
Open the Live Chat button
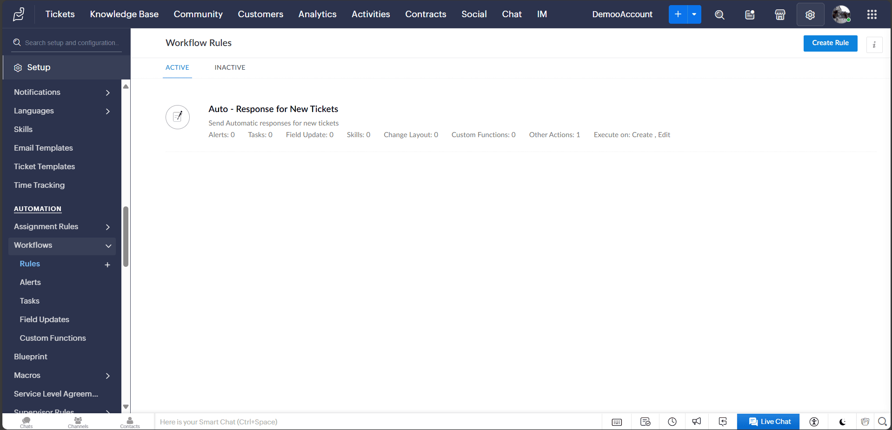768,422
